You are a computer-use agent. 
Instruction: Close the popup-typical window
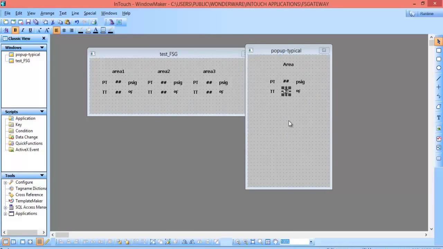point(324,50)
